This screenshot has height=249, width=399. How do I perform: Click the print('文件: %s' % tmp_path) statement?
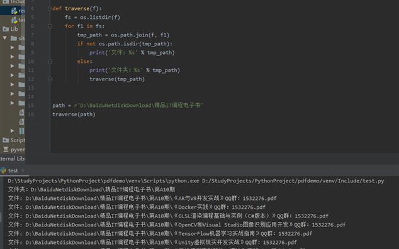pos(132,53)
